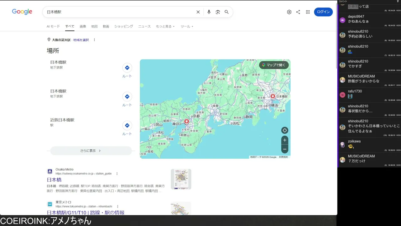The height and width of the screenshot is (226, 401).
Task: Click the share icon beside the settings gear
Action: point(298,12)
